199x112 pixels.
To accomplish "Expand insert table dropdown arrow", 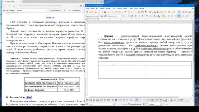I will pyautogui.click(x=152, y=12).
